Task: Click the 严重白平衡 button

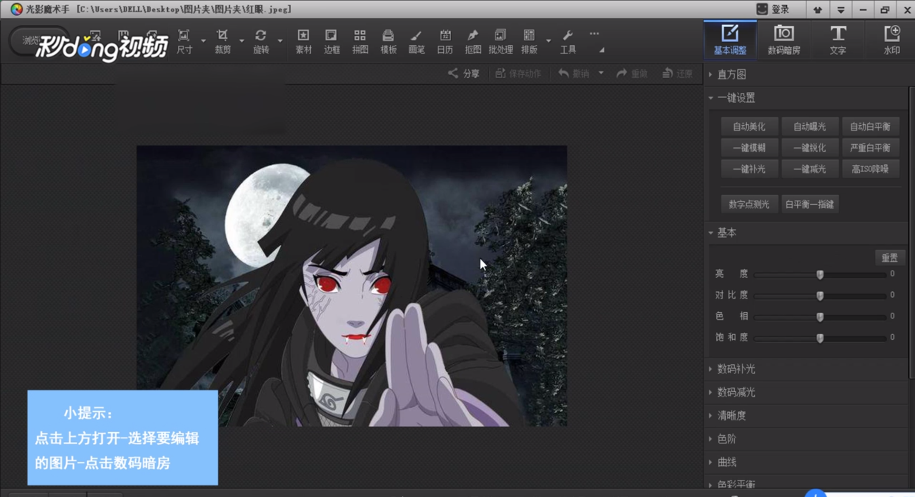Action: (870, 148)
